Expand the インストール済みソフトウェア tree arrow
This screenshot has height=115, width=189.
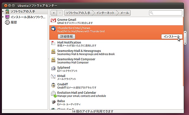3,17
